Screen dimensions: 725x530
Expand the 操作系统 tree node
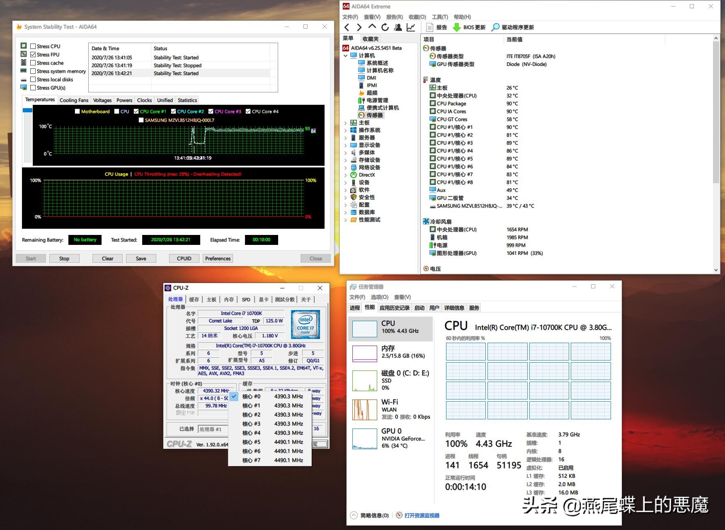[346, 130]
